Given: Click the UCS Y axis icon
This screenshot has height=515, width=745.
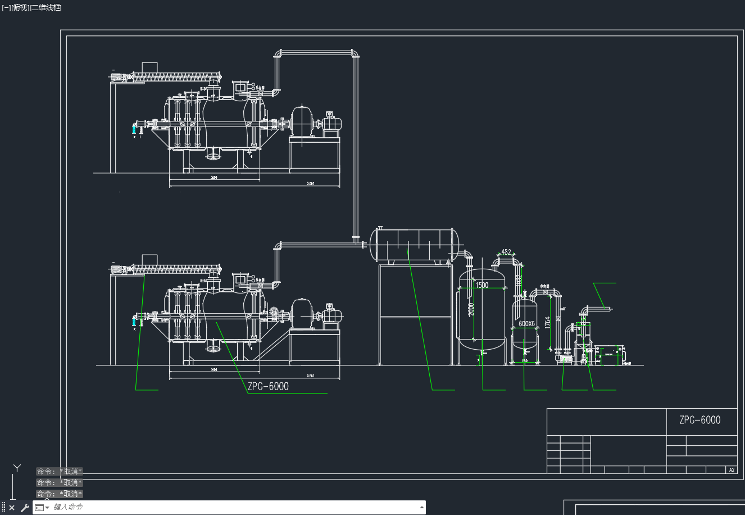Looking at the screenshot, I should [x=17, y=468].
